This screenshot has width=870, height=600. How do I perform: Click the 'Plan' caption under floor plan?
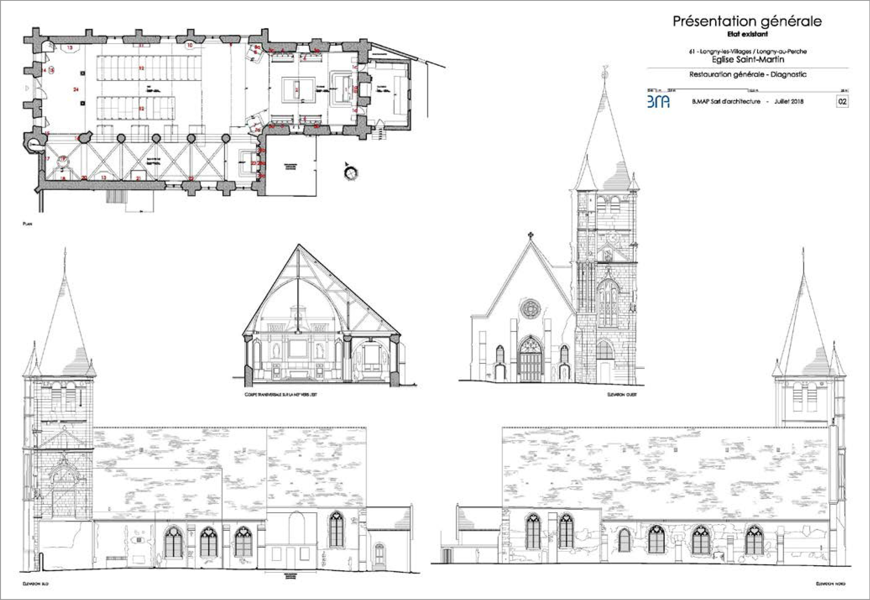pyautogui.click(x=27, y=224)
